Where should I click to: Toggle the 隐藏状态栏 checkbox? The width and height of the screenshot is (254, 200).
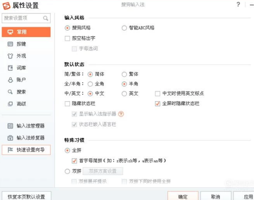67,104
